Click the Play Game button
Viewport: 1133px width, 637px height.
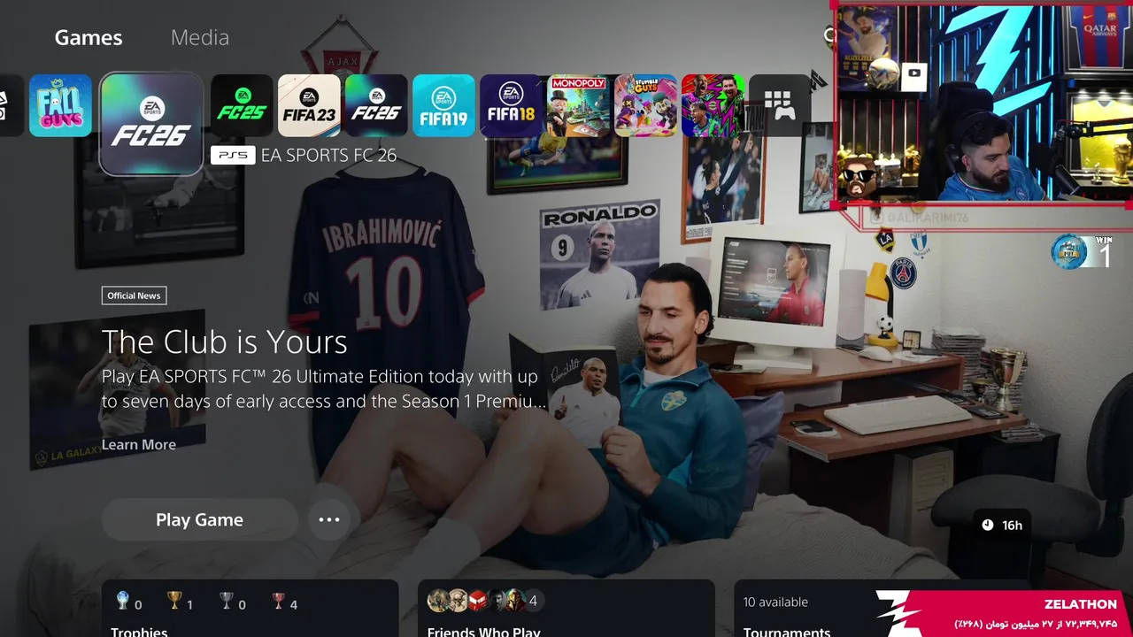[x=199, y=519]
